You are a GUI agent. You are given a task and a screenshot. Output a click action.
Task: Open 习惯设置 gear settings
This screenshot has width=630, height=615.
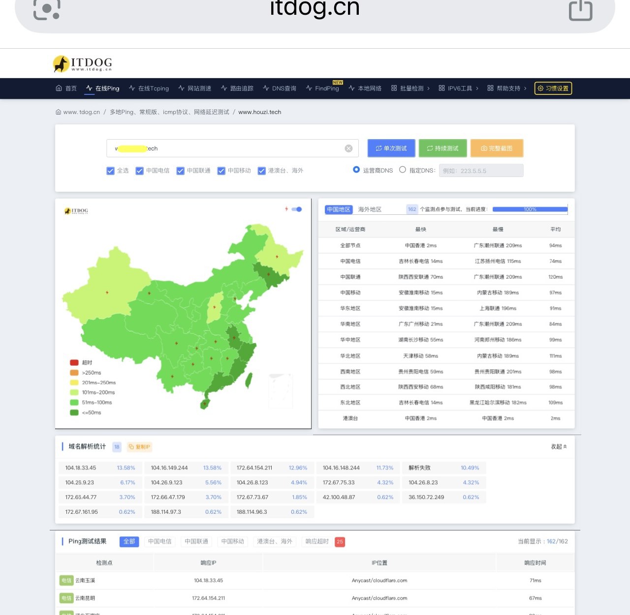[x=553, y=88]
